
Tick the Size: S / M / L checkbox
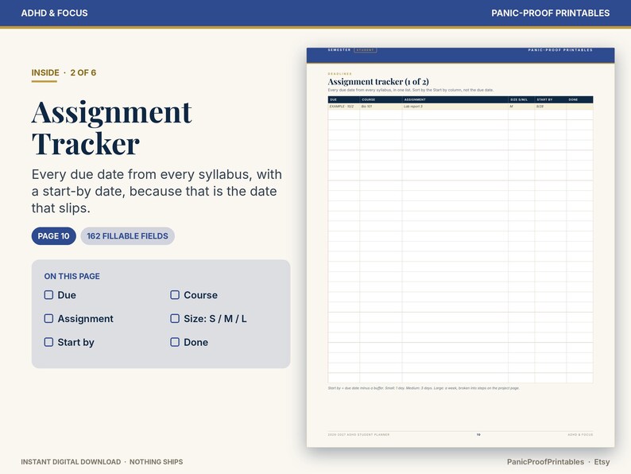(175, 319)
